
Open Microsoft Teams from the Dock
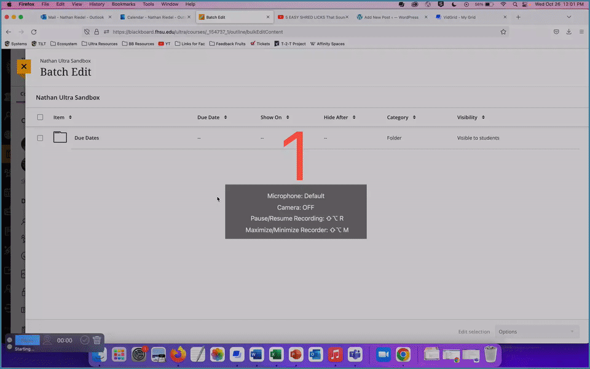(x=355, y=354)
